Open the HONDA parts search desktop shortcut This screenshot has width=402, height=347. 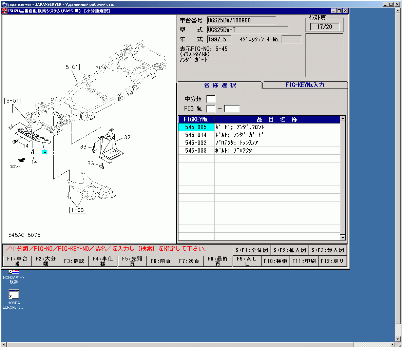14,276
